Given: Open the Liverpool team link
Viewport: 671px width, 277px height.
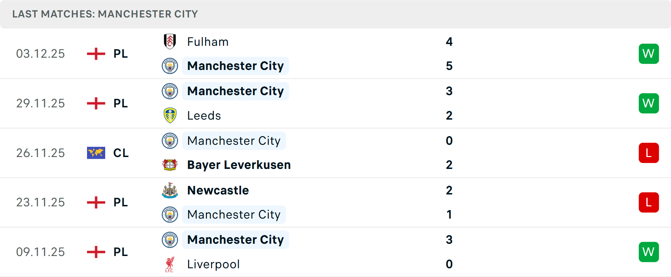Looking at the screenshot, I should (213, 264).
